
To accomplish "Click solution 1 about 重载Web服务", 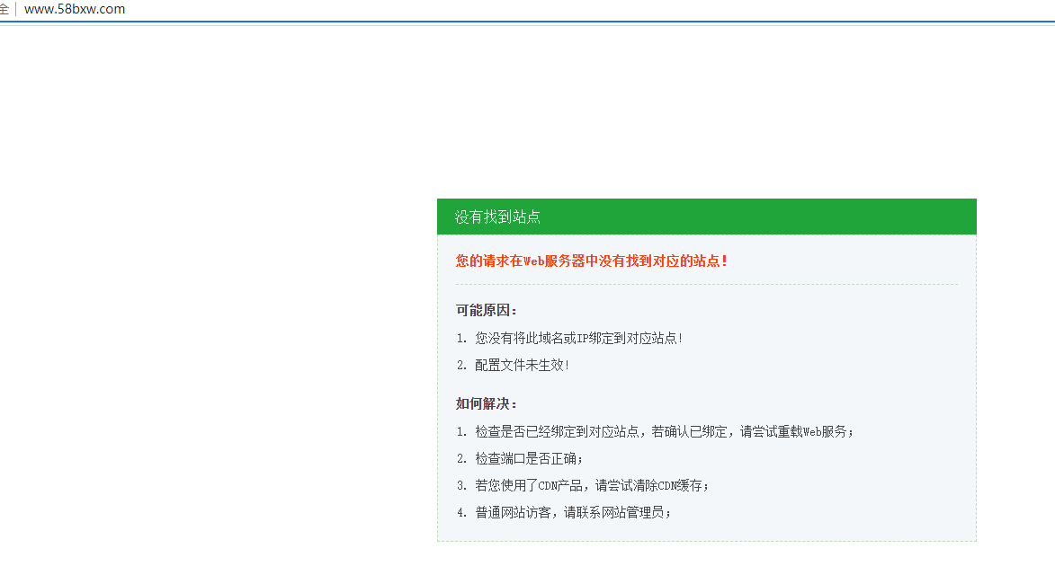I will point(664,431).
